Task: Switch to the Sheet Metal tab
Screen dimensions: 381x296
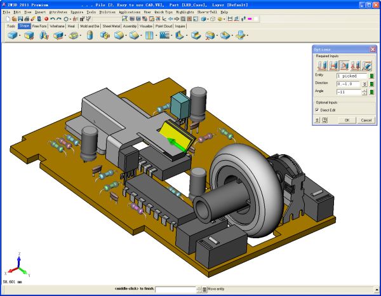Action: 109,27
